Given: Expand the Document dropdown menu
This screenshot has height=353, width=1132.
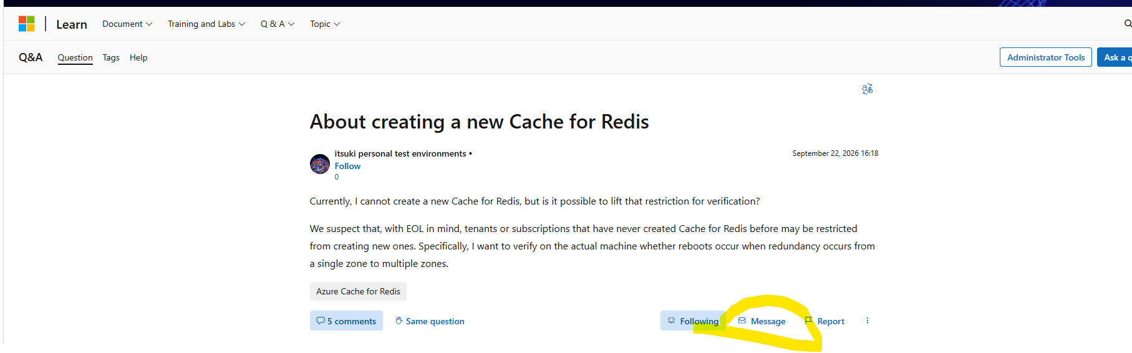Looking at the screenshot, I should coord(127,24).
